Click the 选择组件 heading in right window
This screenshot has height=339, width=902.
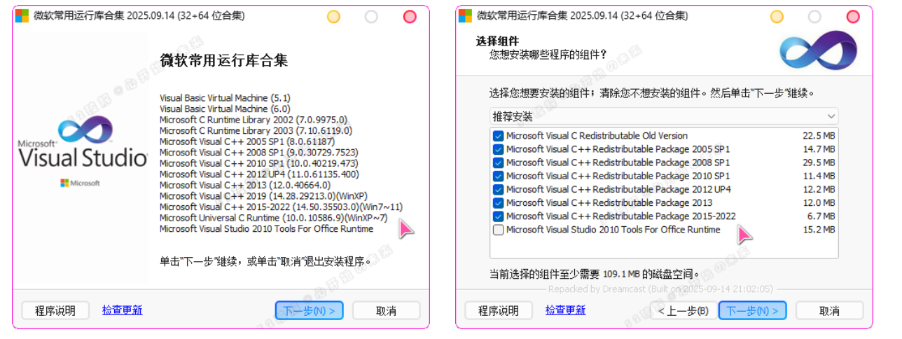[x=497, y=41]
